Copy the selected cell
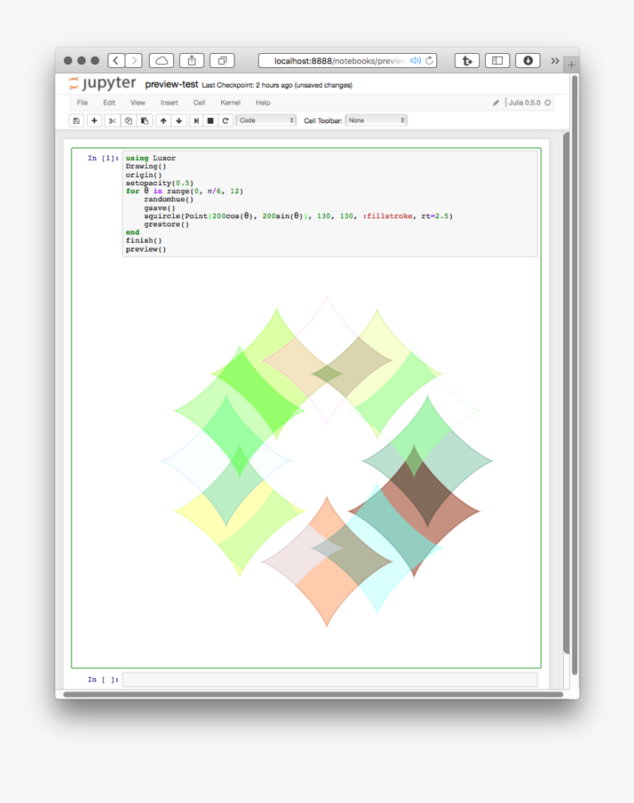The width and height of the screenshot is (634, 803). click(x=128, y=120)
